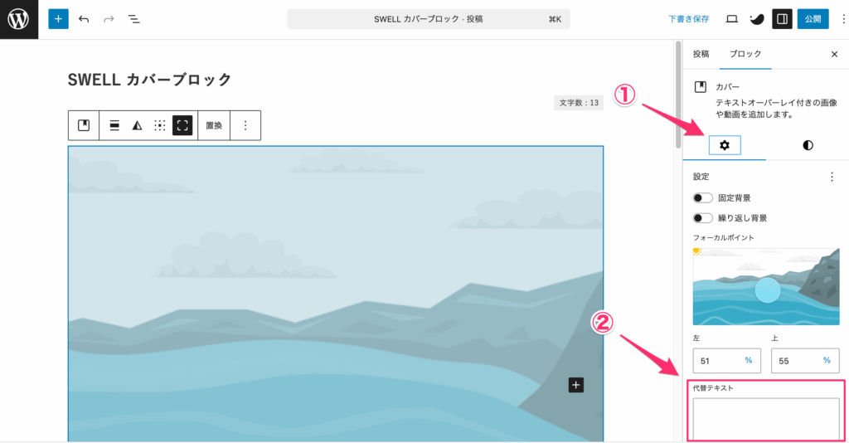Switch to the 投稿 tab
849x443 pixels.
tap(701, 54)
